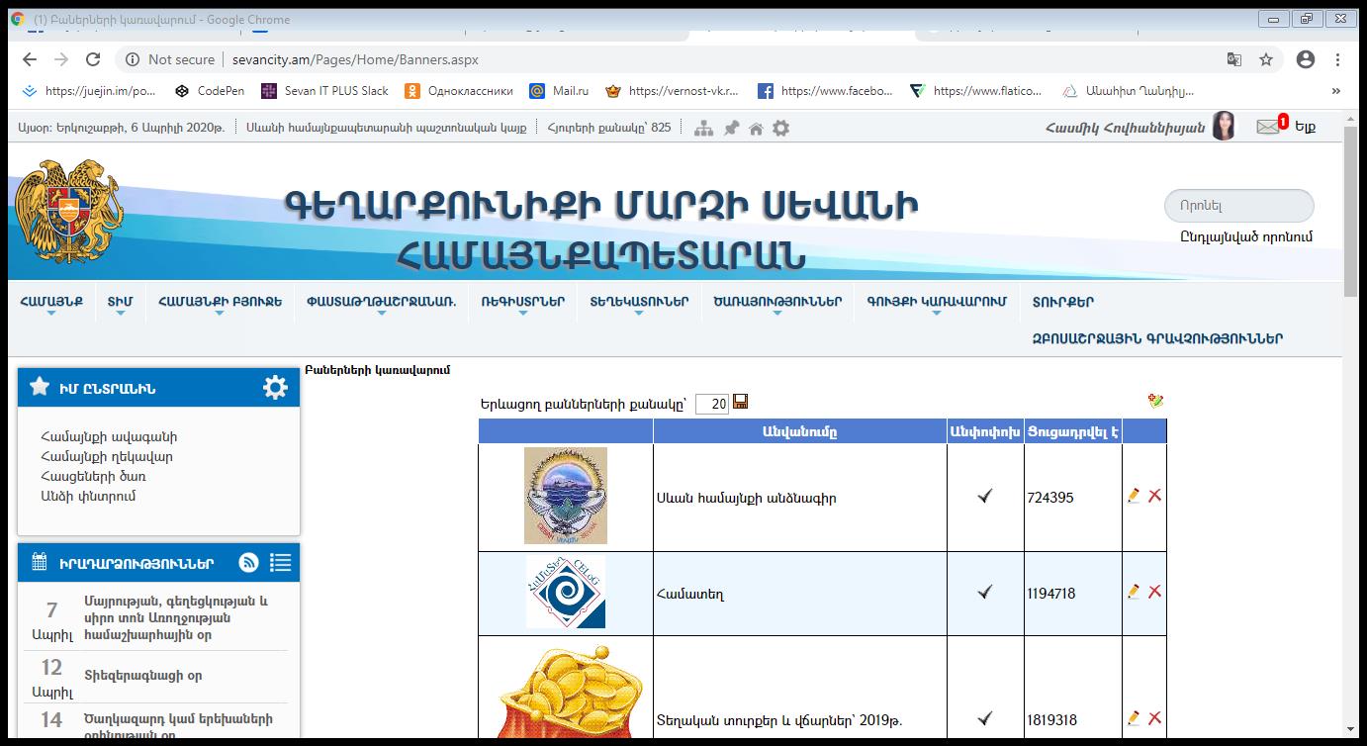Viewport: 1367px width, 746px height.
Task: Open the Sevan IT PLUS Slack bookmark
Action: (x=325, y=90)
